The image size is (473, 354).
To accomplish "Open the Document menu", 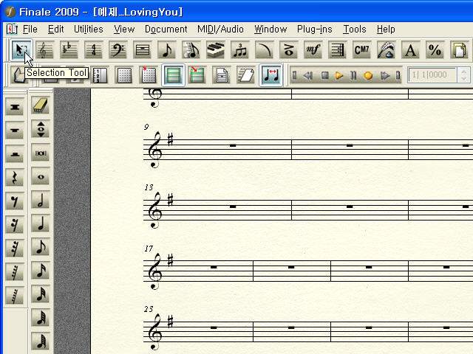I will 166,29.
